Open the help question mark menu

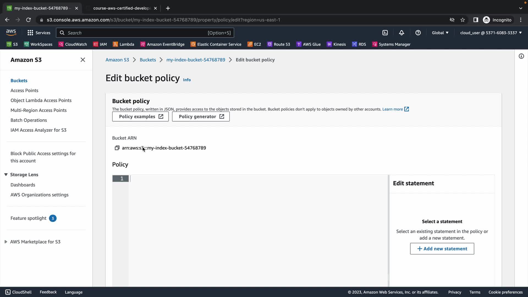(x=418, y=33)
